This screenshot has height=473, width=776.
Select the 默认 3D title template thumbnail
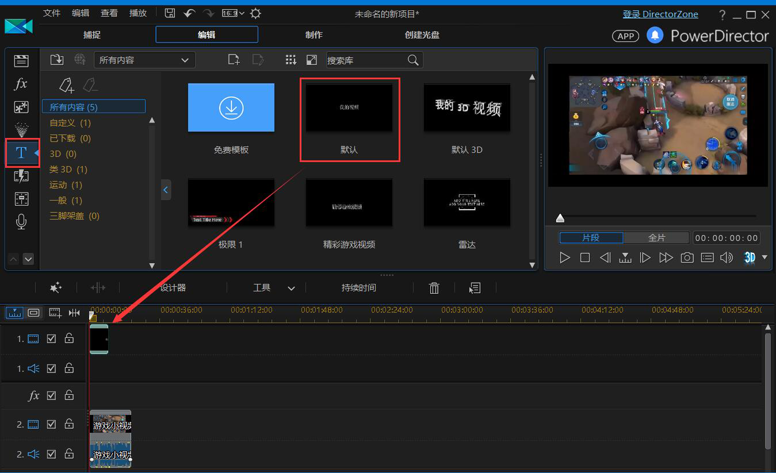click(x=467, y=107)
